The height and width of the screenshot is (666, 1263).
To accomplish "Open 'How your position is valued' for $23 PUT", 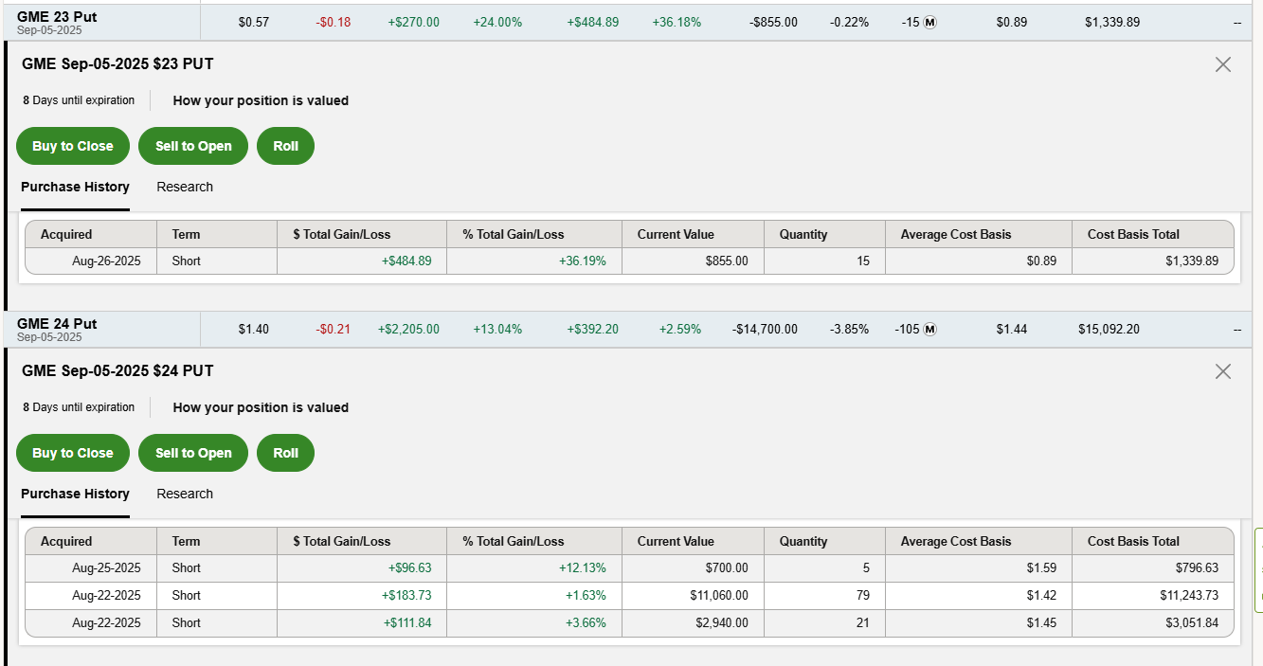I will click(x=261, y=100).
